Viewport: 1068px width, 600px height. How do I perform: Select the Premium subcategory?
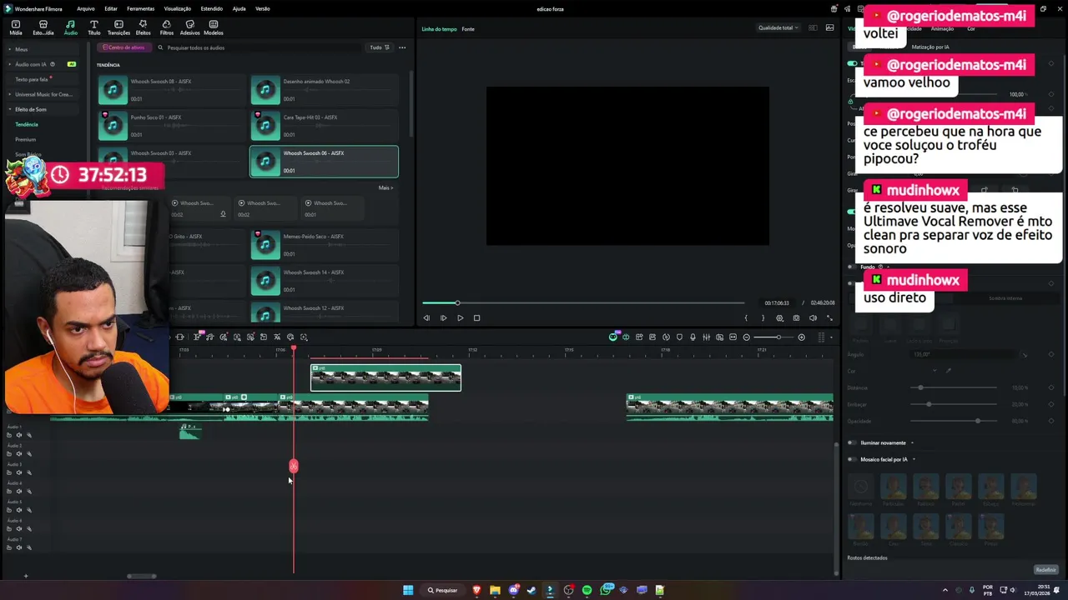[x=25, y=139]
